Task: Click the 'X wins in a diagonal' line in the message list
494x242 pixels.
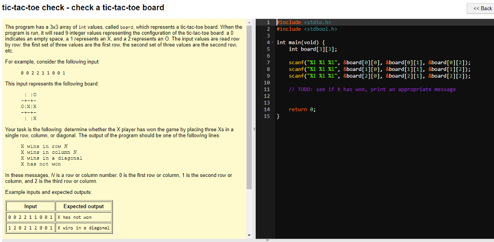Action: point(51,158)
